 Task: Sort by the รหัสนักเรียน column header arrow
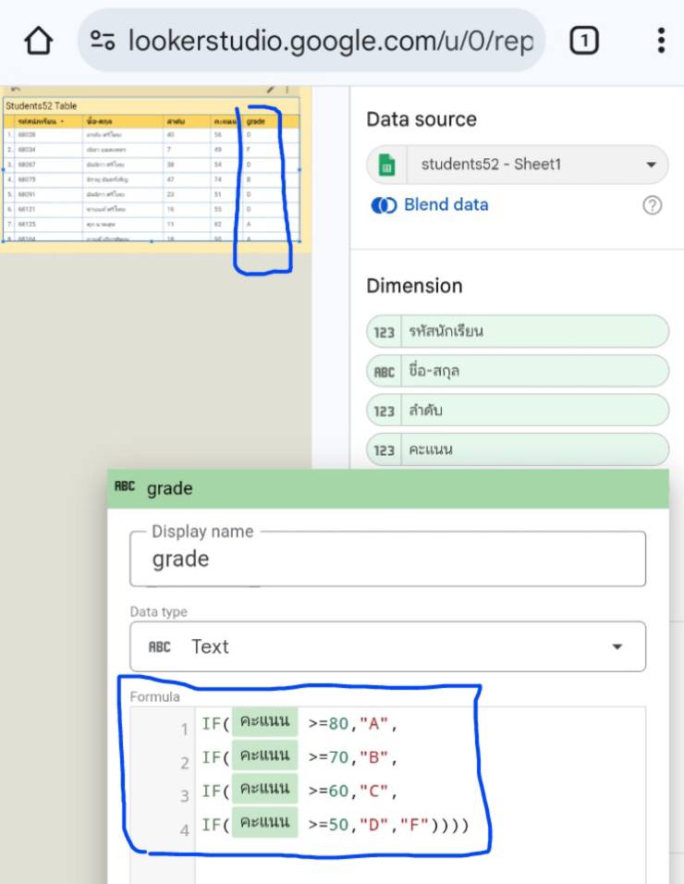coord(62,122)
